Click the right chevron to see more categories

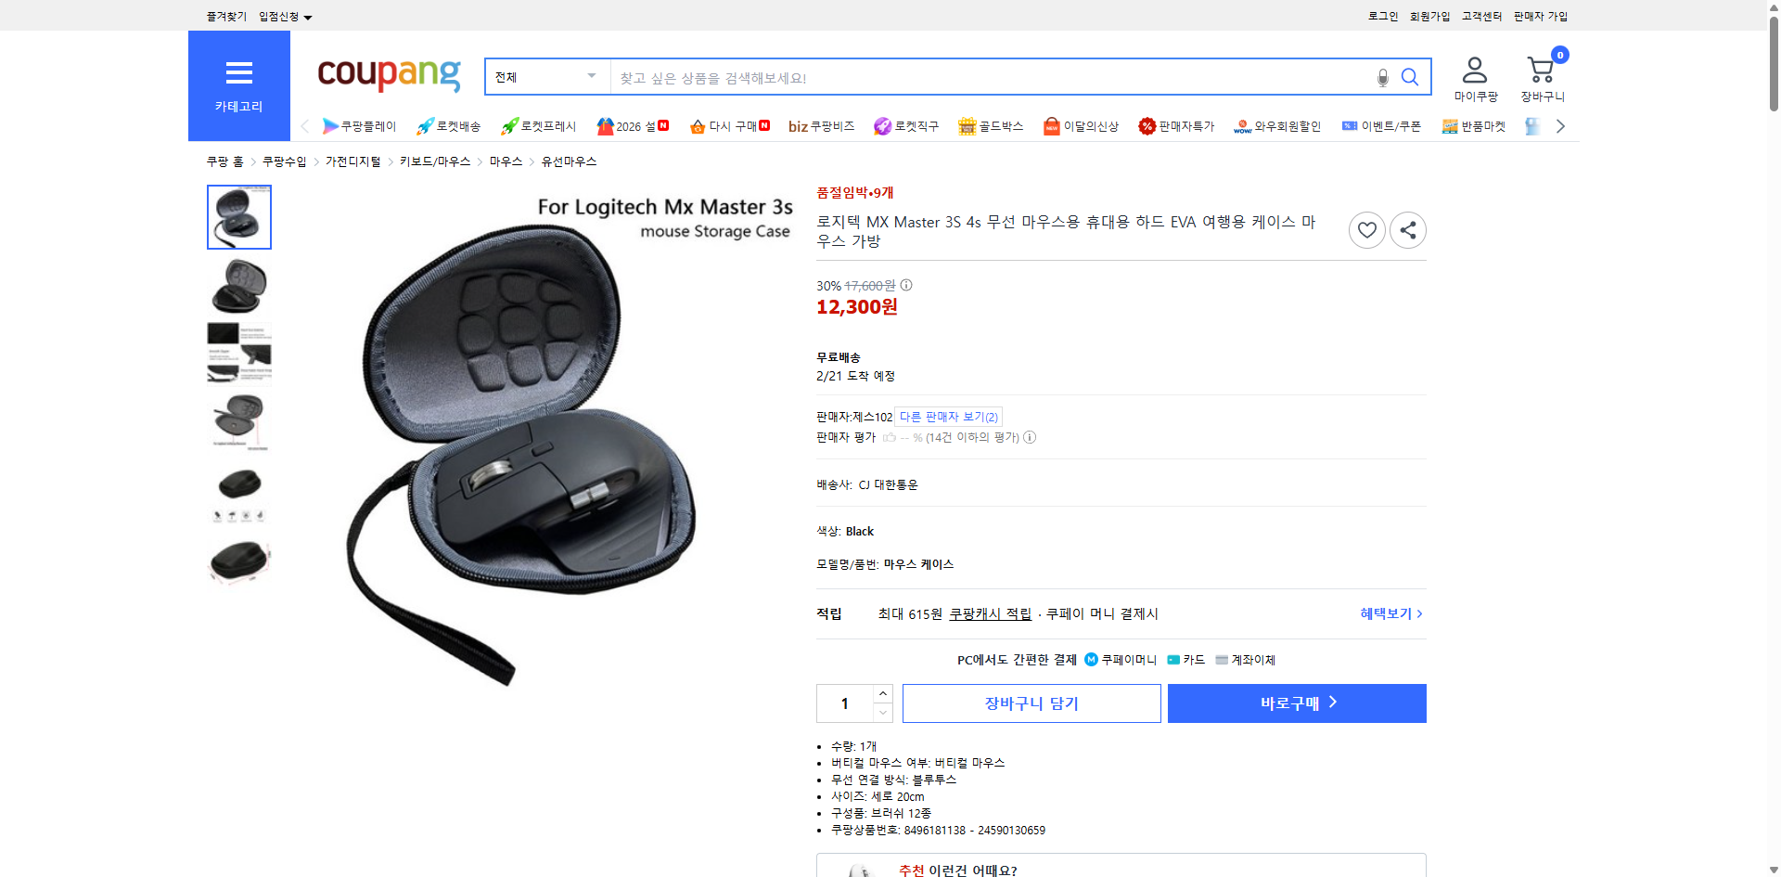[1560, 125]
